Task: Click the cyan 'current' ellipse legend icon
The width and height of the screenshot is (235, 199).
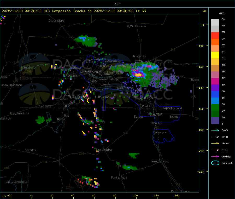Action: coord(215,163)
